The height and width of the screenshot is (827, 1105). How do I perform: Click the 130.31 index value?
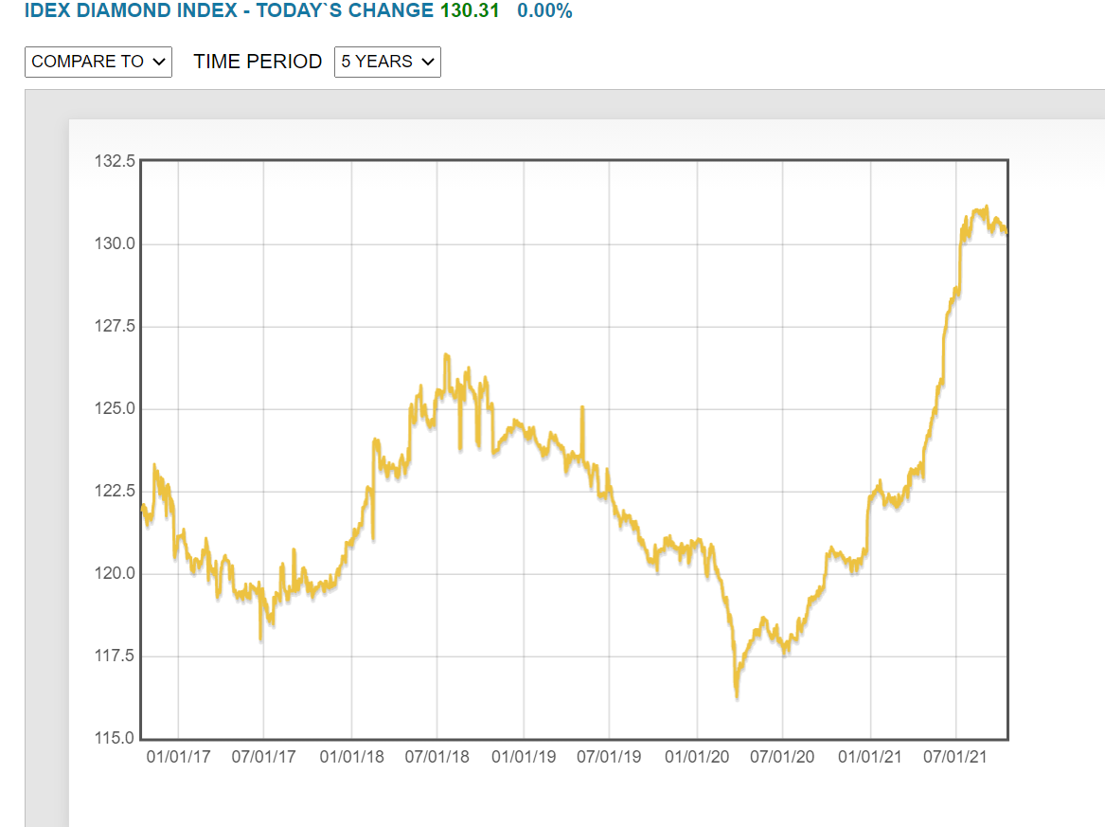[470, 10]
